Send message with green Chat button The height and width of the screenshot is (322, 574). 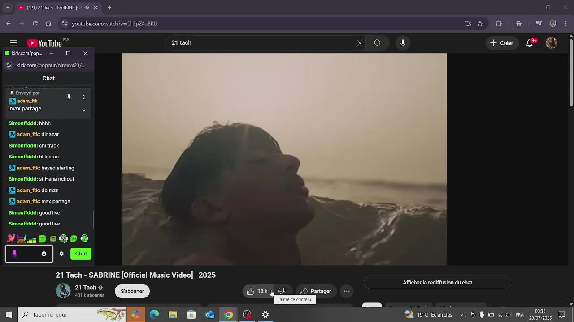(81, 254)
